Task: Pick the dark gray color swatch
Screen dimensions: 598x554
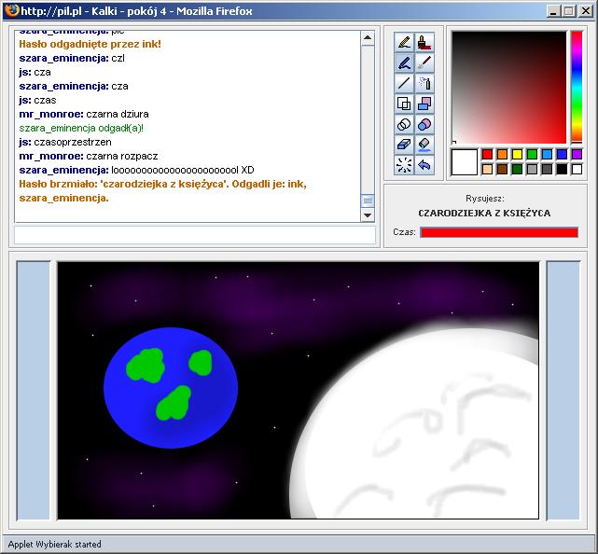Action: pos(547,169)
